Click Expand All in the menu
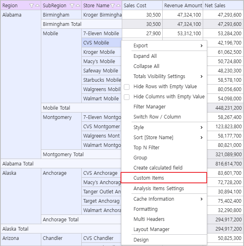Viewport: 244px width, 246px height. coord(145,56)
